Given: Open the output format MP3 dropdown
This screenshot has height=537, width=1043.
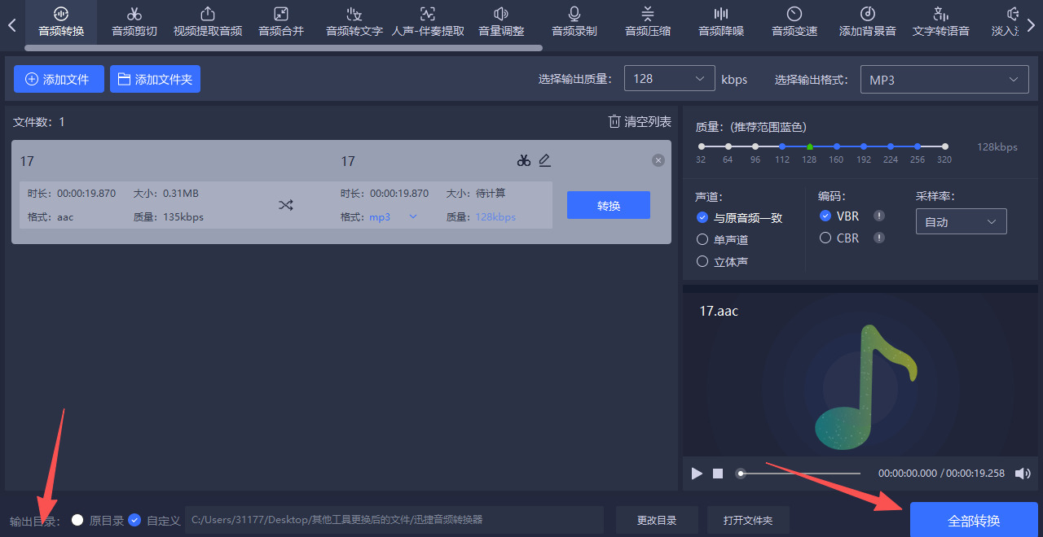Looking at the screenshot, I should click(944, 79).
